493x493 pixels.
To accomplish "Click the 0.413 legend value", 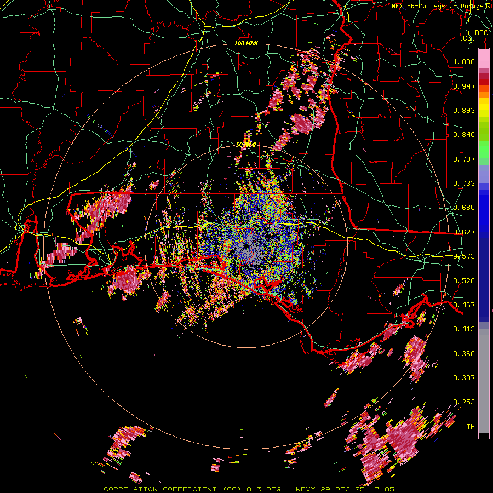I will click(464, 329).
